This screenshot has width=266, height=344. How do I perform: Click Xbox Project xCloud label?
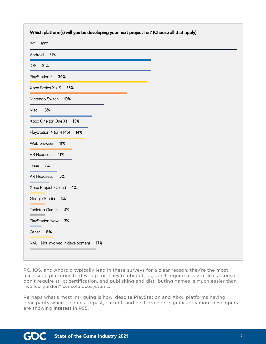(x=48, y=187)
